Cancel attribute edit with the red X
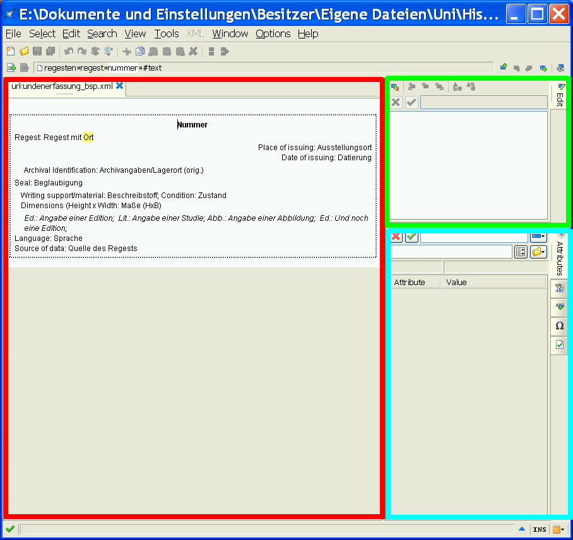The image size is (573, 540). point(396,237)
